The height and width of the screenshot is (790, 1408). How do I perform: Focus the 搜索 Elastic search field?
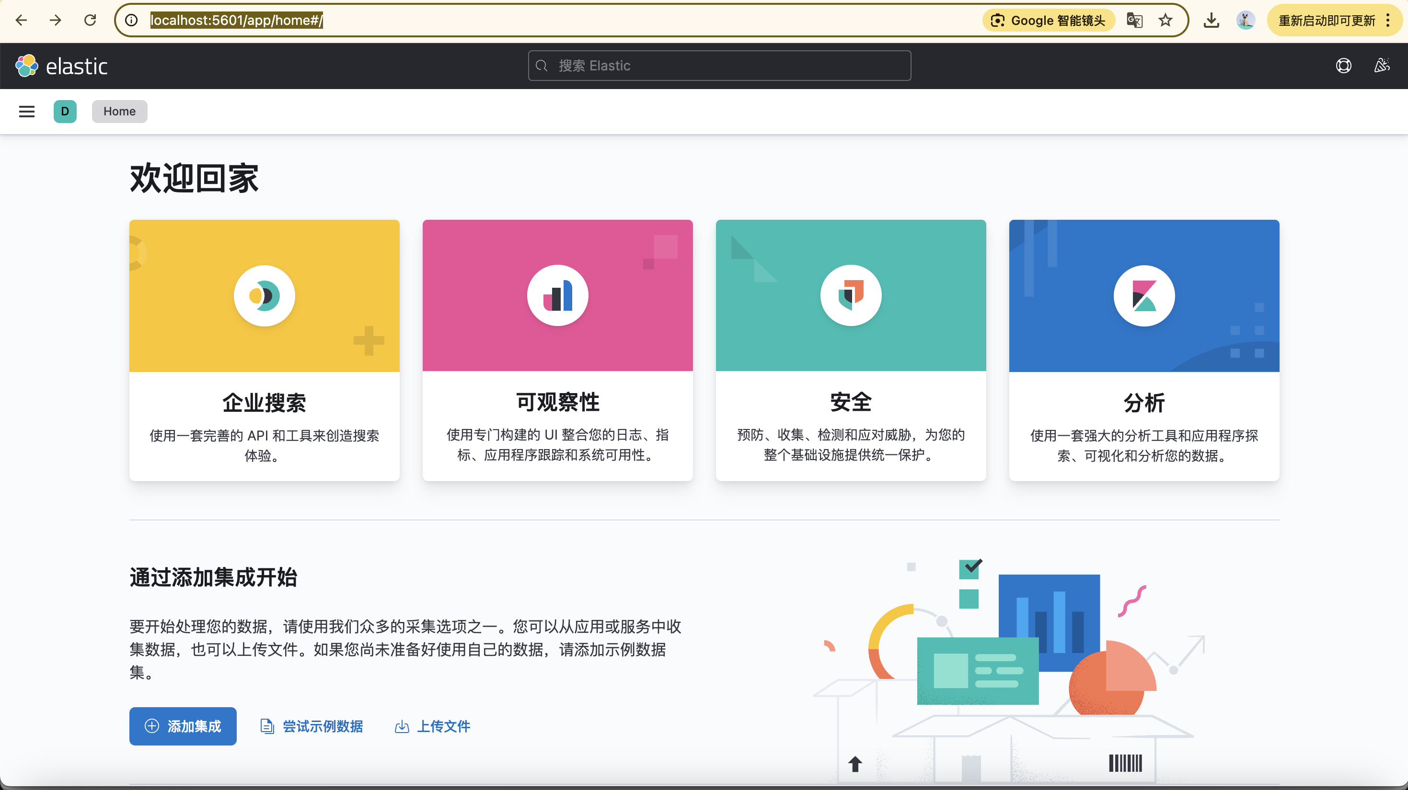(x=719, y=66)
